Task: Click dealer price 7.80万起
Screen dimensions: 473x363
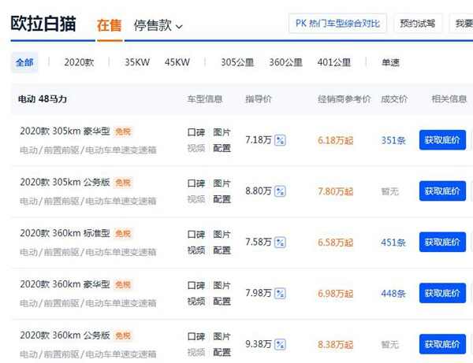Action: tap(336, 191)
